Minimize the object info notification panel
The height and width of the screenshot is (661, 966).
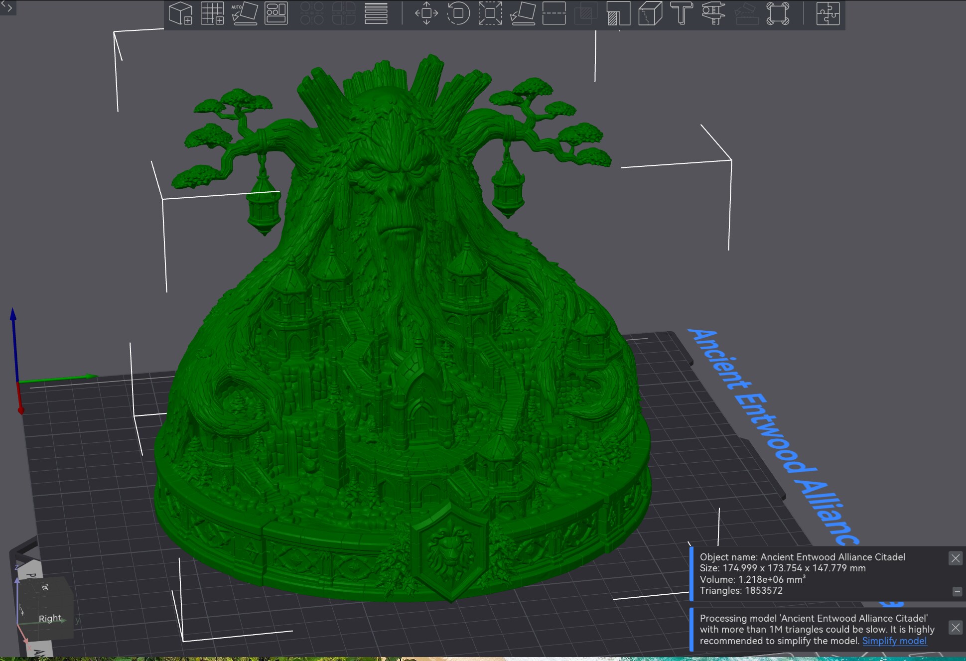[x=957, y=592]
